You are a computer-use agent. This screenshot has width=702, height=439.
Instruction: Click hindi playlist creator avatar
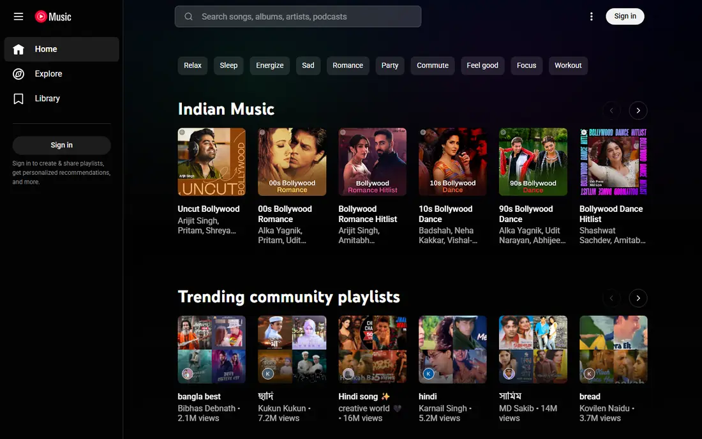coord(428,373)
